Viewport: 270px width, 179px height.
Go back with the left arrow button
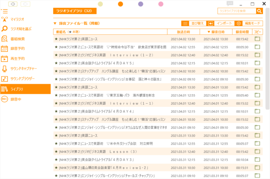(13, 4)
